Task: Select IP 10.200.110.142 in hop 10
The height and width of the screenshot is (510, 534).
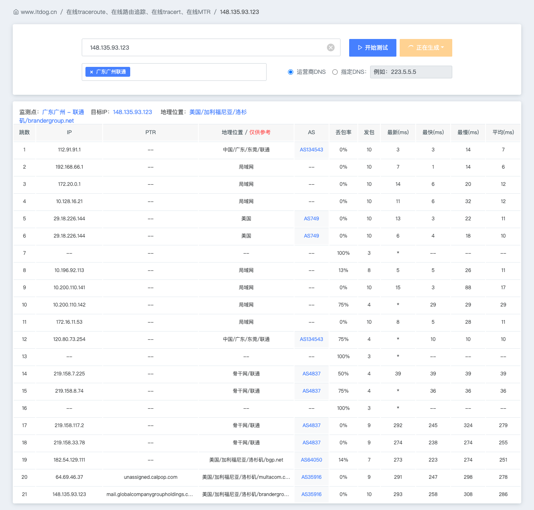Action: pyautogui.click(x=69, y=305)
